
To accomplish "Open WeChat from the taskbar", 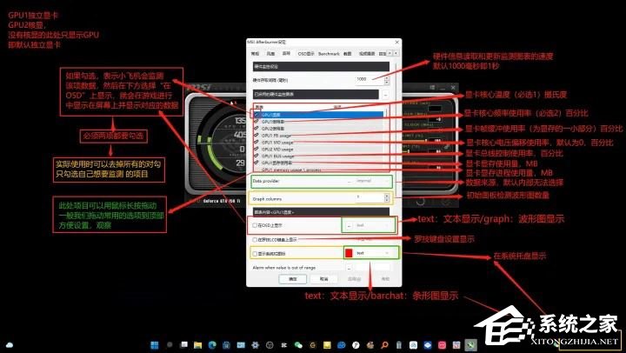I will (x=298, y=344).
